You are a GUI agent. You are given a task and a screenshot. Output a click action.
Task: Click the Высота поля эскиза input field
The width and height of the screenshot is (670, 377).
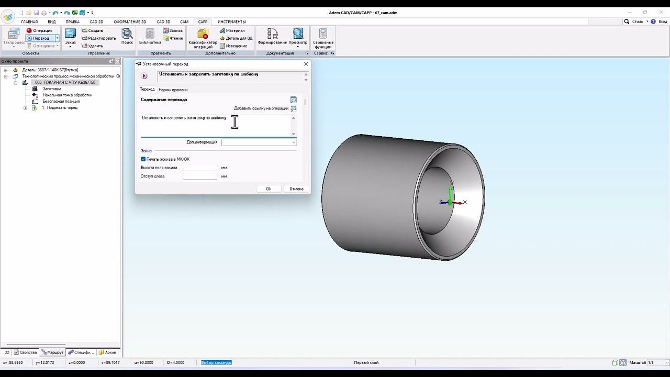pos(200,168)
